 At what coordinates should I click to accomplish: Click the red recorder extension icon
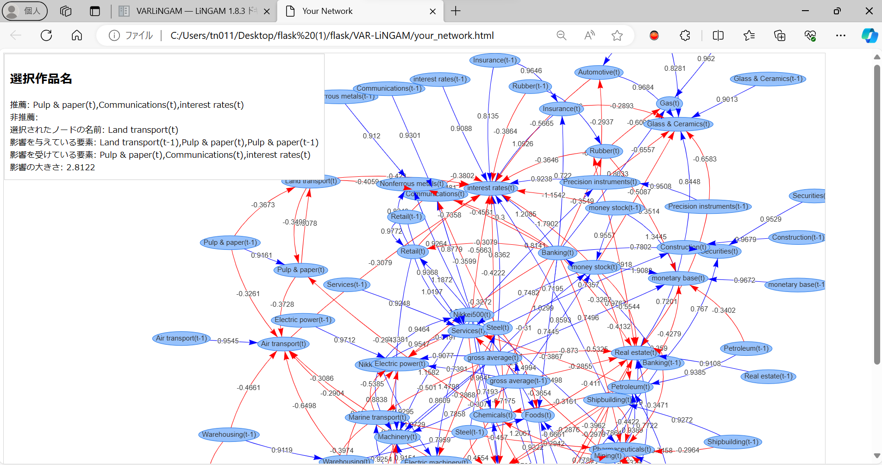[654, 35]
